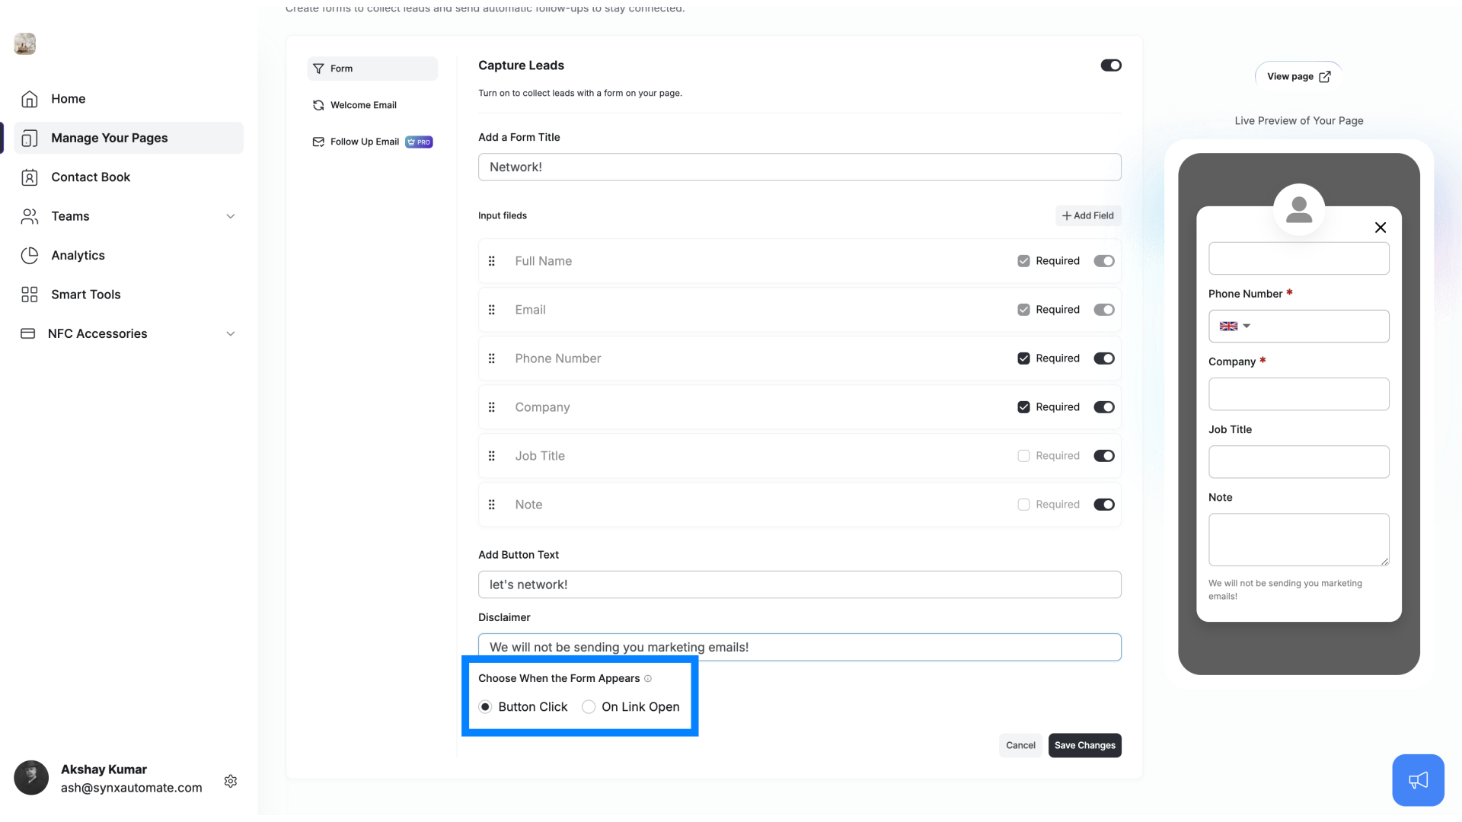1462x822 pixels.
Task: Click the Welcome Email icon
Action: click(318, 104)
